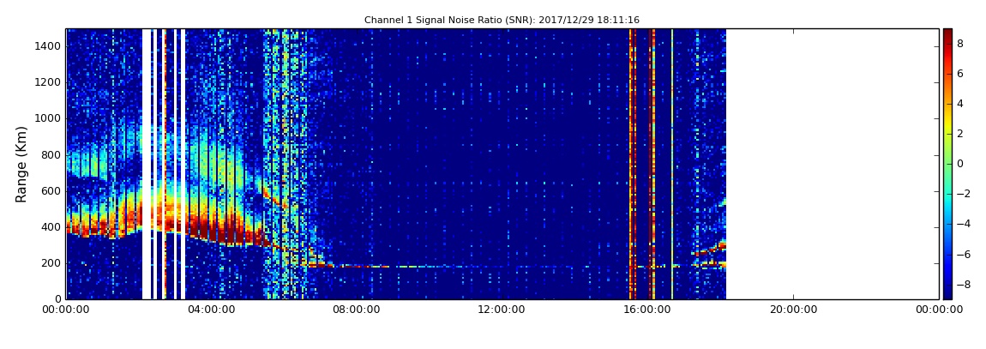
Task: Click the colorbar label 8
Action: [x=960, y=44]
